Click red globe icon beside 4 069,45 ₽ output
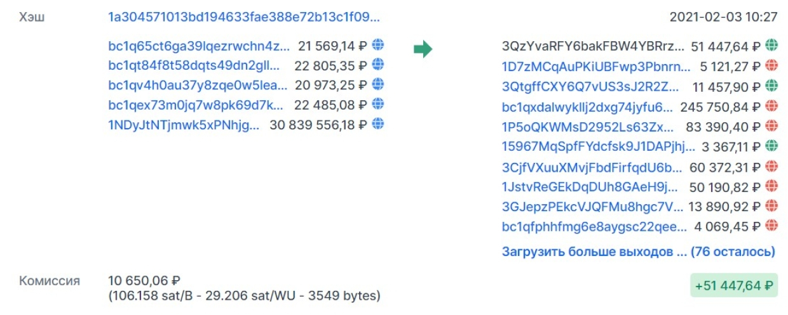 pos(772,226)
